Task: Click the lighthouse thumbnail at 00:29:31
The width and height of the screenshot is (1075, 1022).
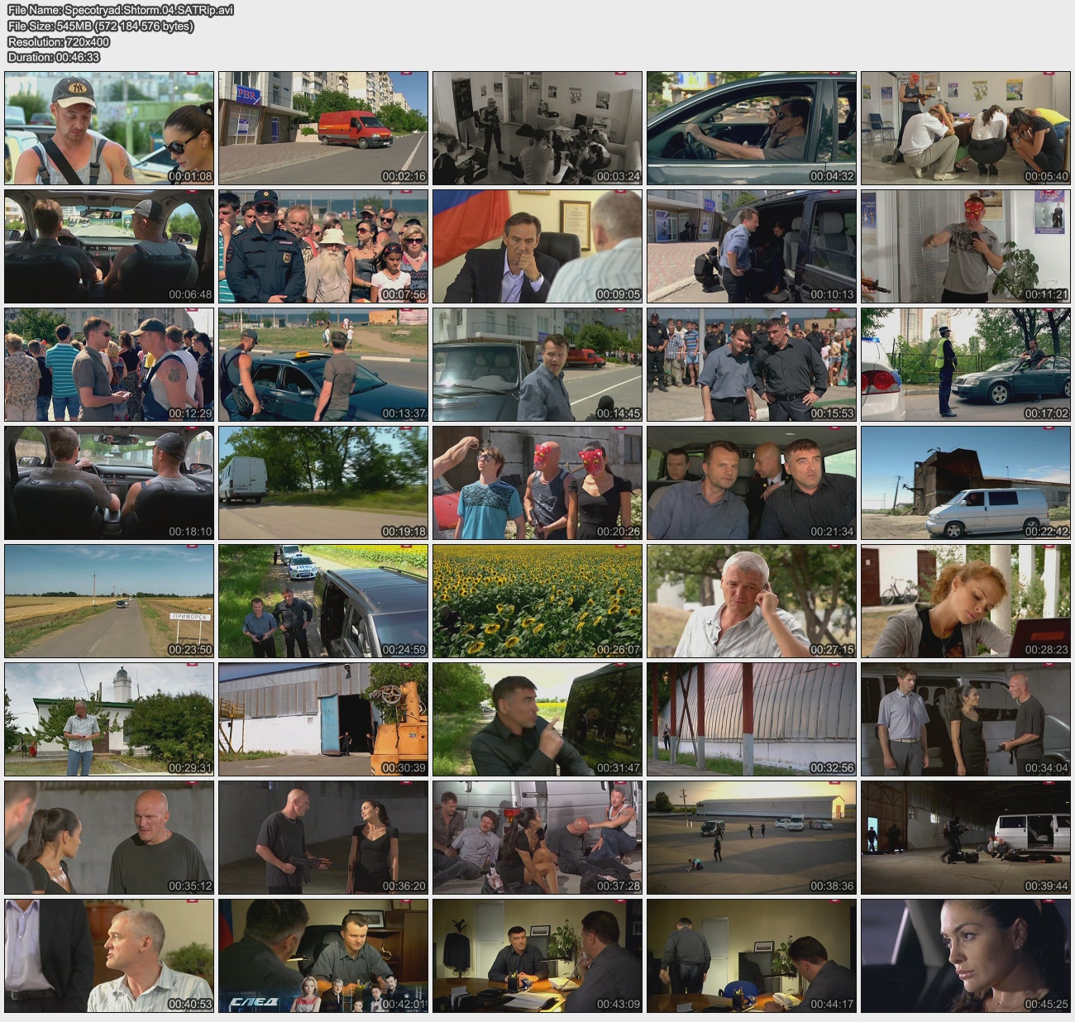Action: pyautogui.click(x=109, y=719)
